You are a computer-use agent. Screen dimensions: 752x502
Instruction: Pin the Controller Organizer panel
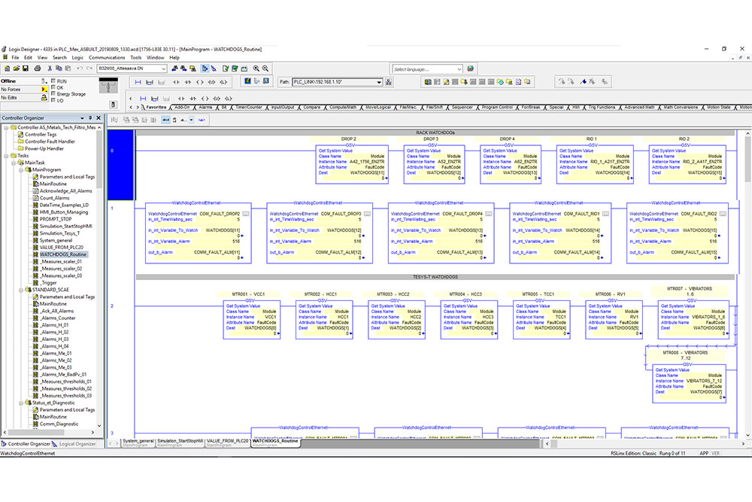coord(90,118)
